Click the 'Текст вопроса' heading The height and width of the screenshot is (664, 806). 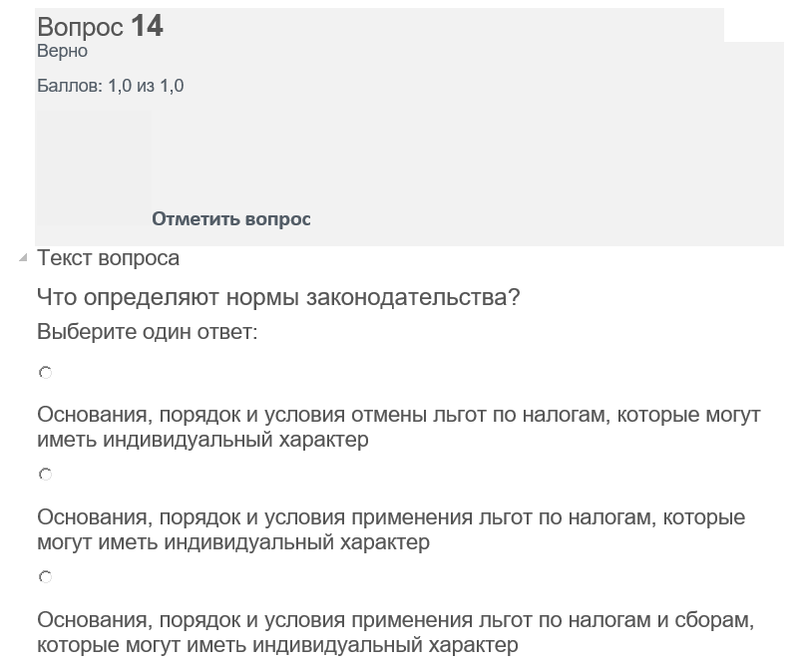tap(108, 258)
